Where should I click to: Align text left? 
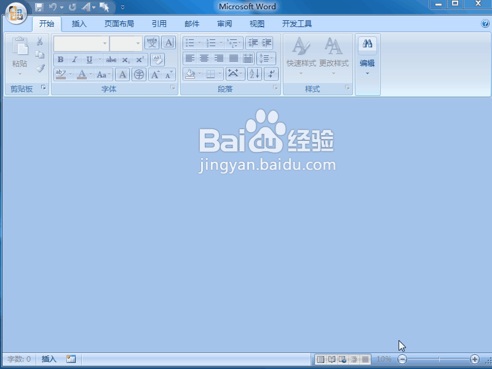(190, 58)
